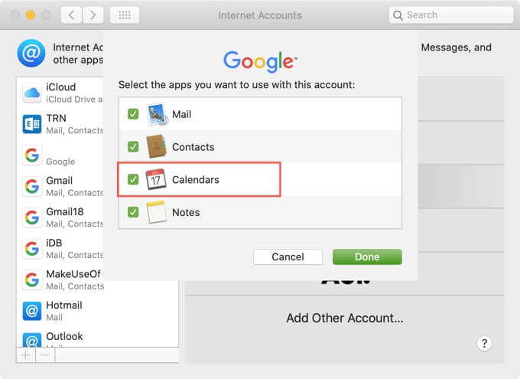Click the Notes app icon
This screenshot has width=520, height=379.
coord(157,212)
